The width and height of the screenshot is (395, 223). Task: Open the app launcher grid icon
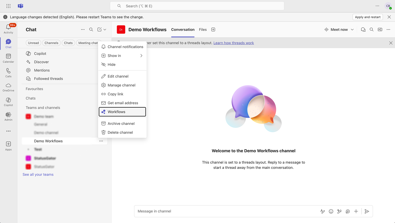coord(8,6)
